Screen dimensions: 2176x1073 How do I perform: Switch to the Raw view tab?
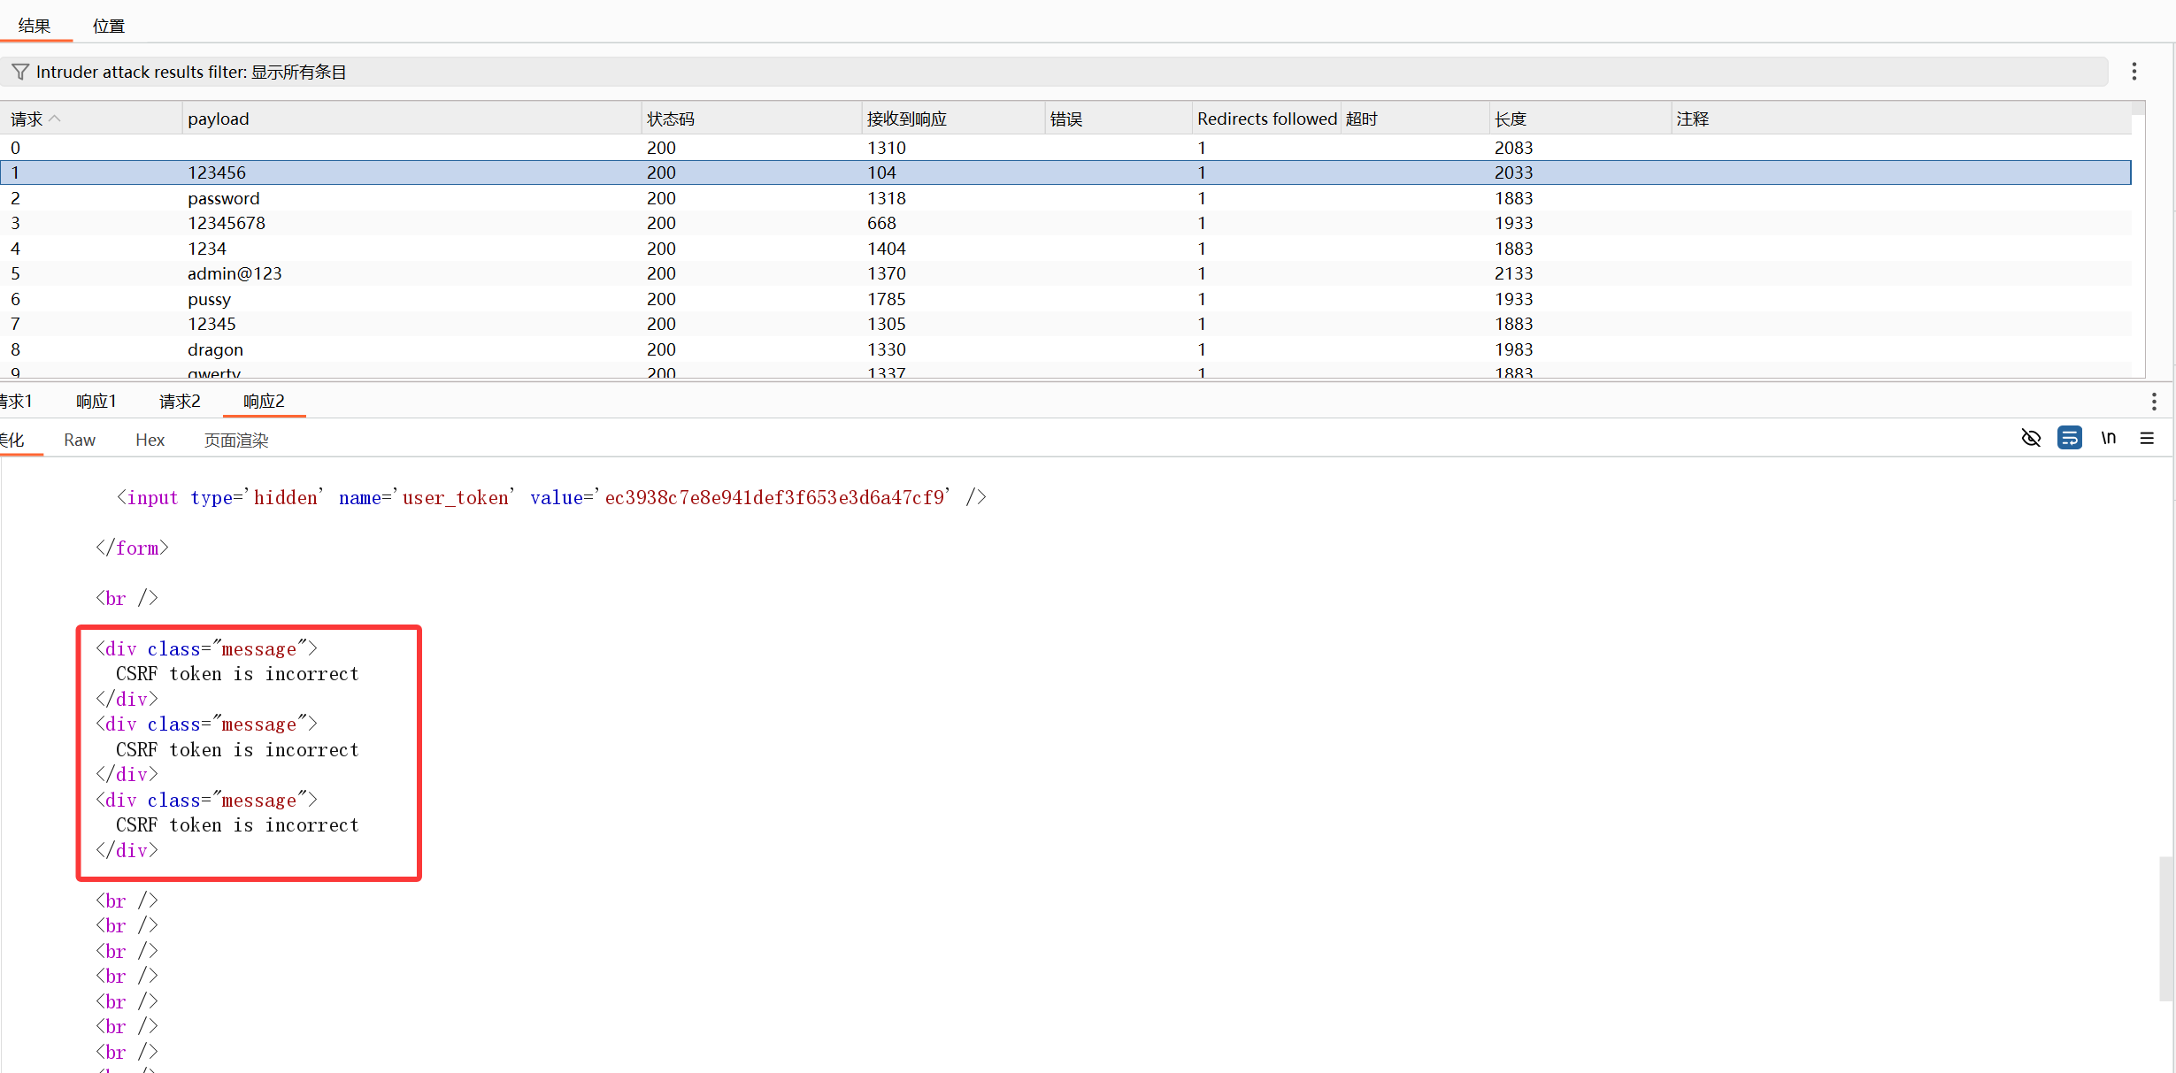(80, 440)
